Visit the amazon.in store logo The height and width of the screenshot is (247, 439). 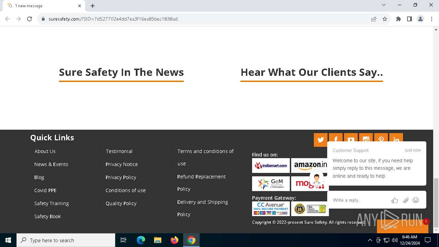point(310,165)
